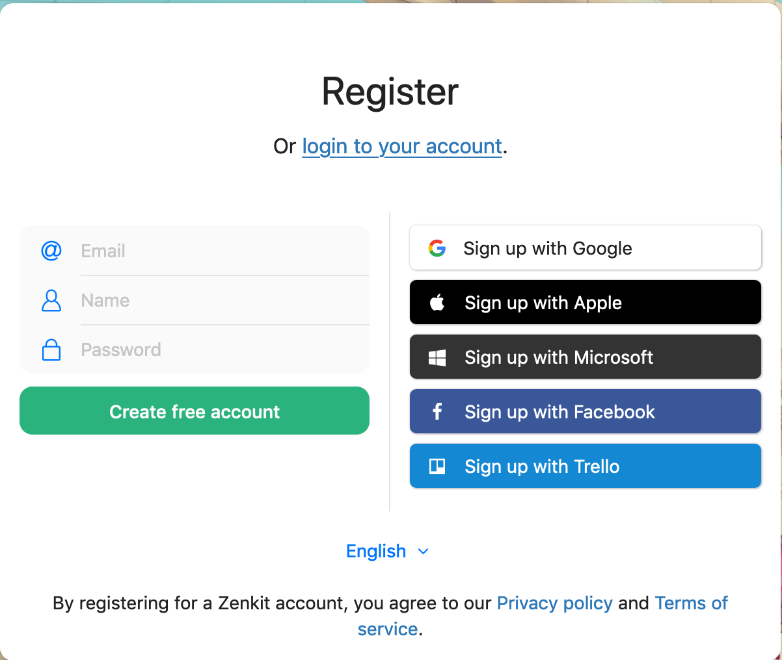Select Sign up with Apple
This screenshot has height=660, width=782.
585,301
